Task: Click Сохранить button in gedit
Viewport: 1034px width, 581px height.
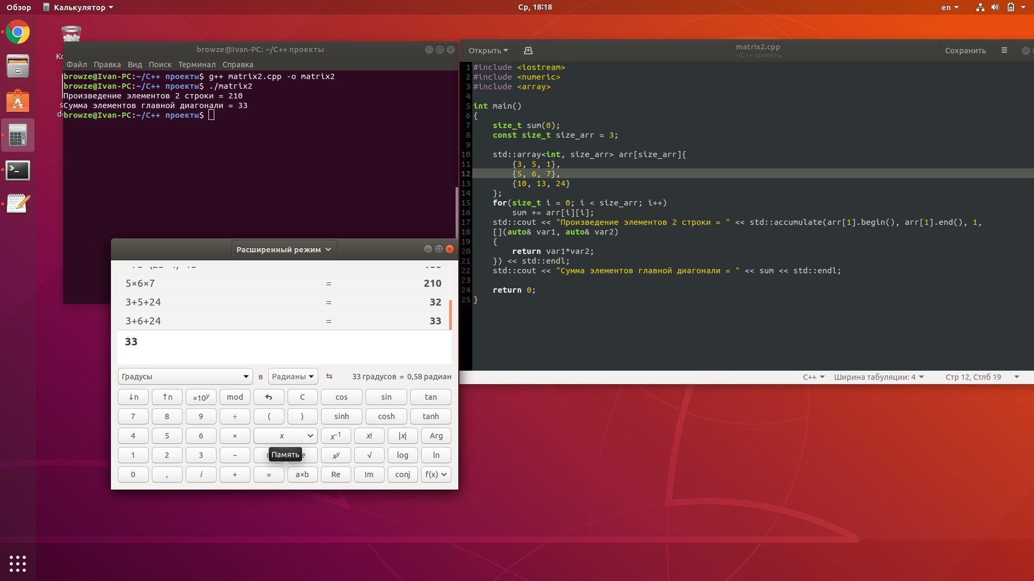Action: click(965, 50)
